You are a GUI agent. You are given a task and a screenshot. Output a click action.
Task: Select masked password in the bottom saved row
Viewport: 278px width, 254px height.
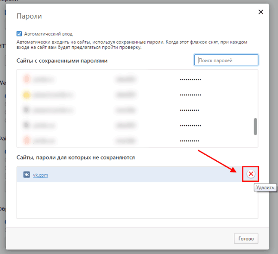(x=189, y=140)
